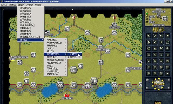Click the flag icon in top button row
This screenshot has height=104, width=173.
tap(168, 36)
